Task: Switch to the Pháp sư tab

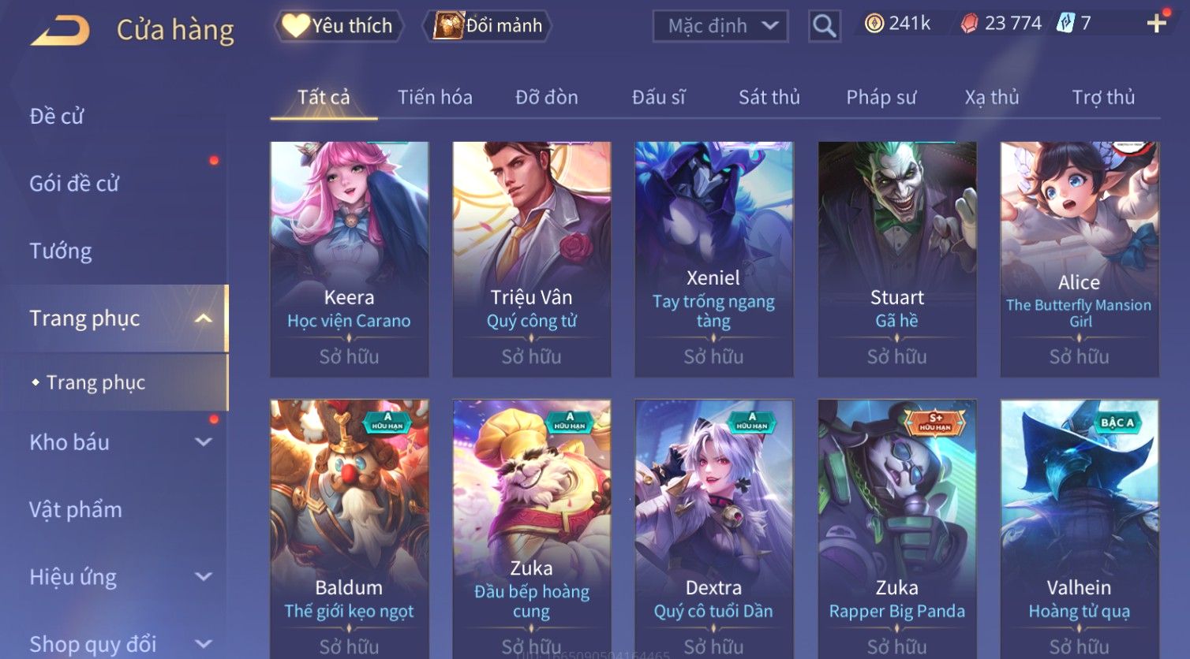Action: tap(881, 97)
